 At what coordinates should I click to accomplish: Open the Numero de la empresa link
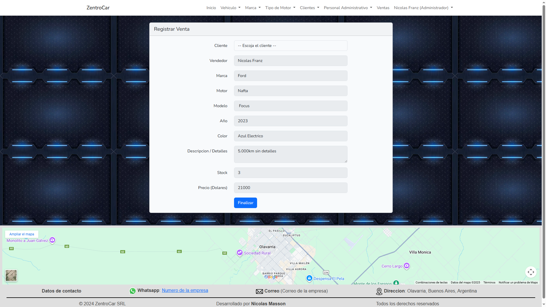point(185,290)
